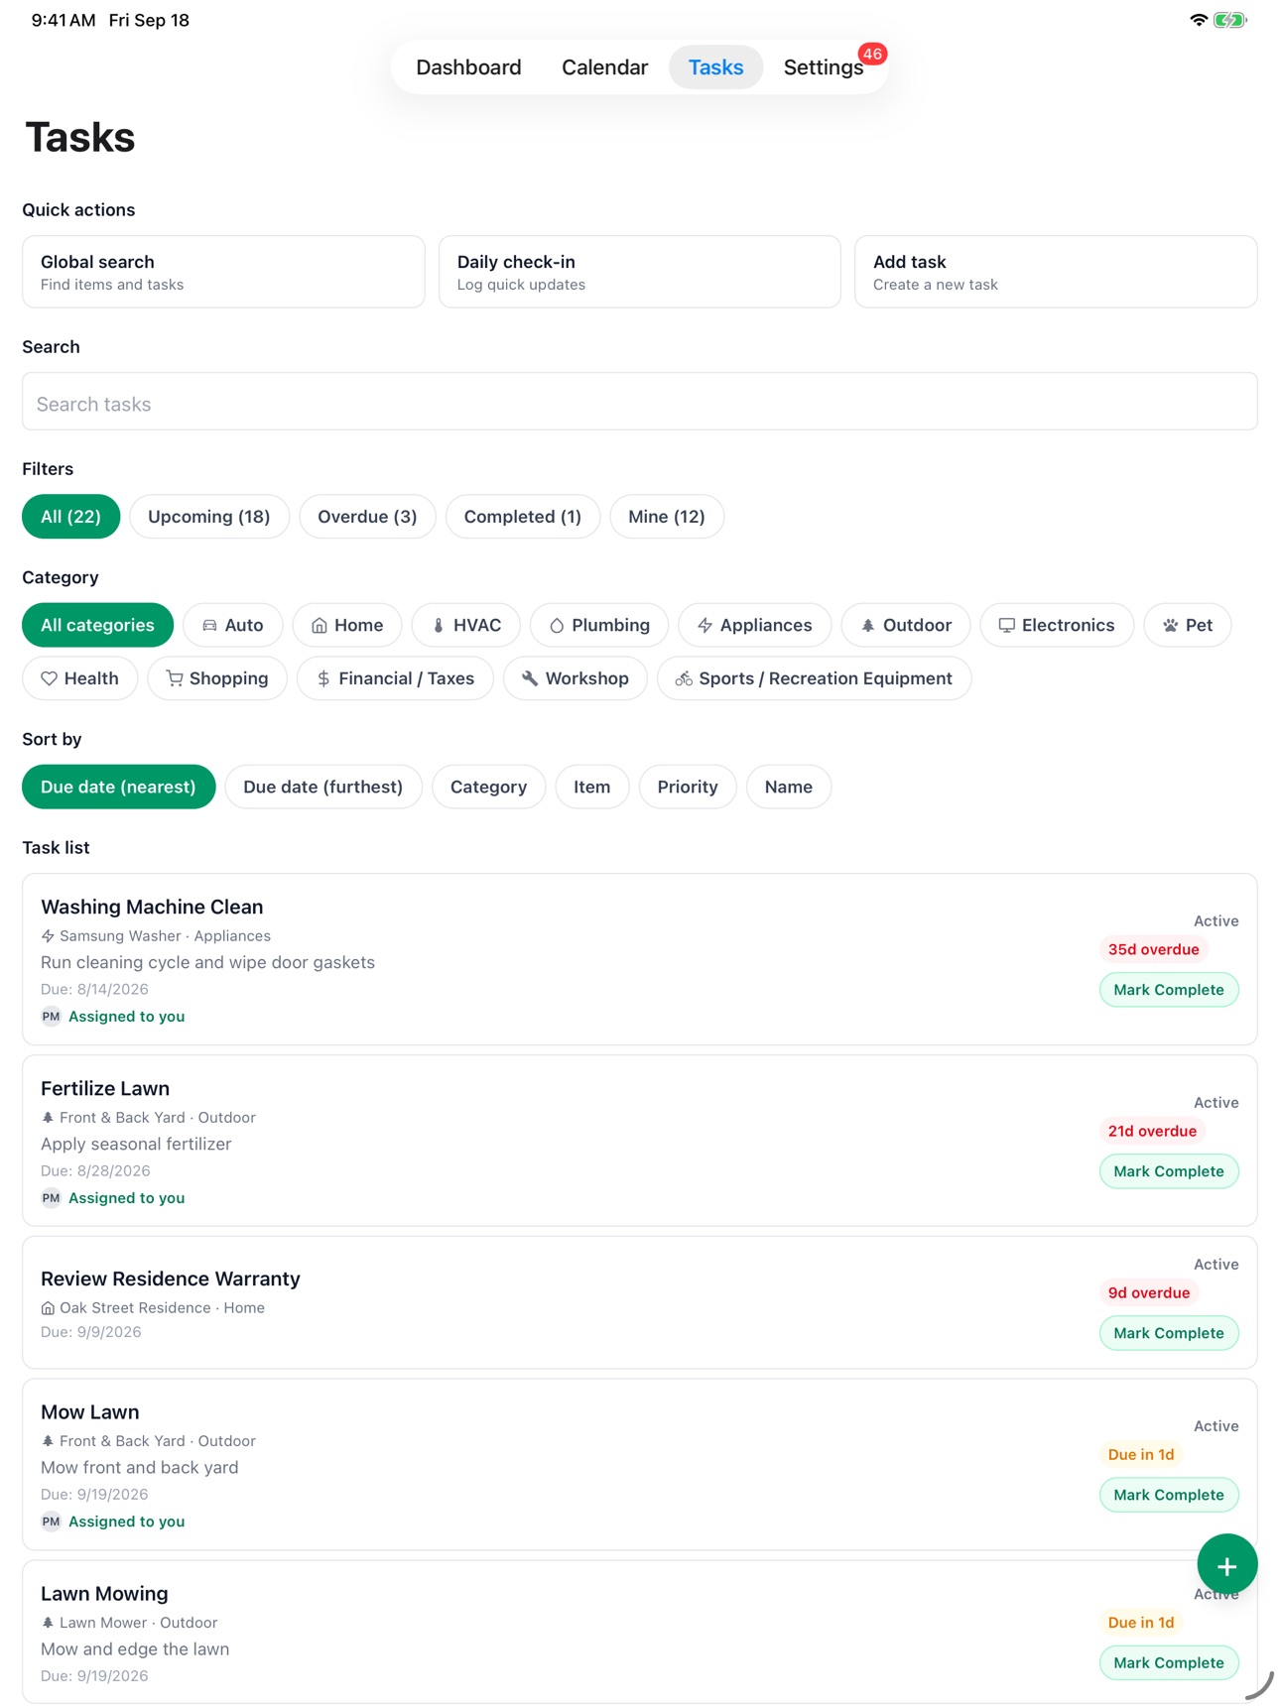Choose Sports / Recreation Equipment category
Image resolution: width=1280 pixels, height=1706 pixels.
click(814, 678)
